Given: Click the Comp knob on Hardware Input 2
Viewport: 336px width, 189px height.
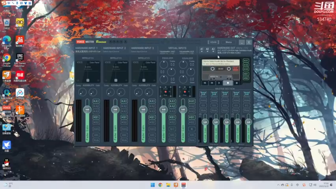Looking at the screenshot, I should 110,92.
